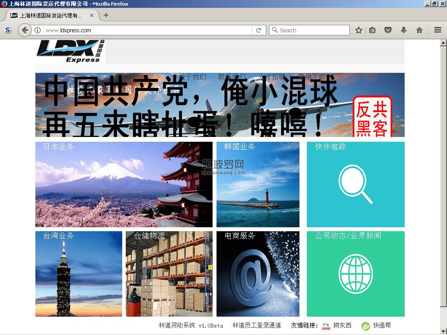Image resolution: width=447 pixels, height=335 pixels.
Task: Reload the page with the refresh icon
Action: [258, 30]
